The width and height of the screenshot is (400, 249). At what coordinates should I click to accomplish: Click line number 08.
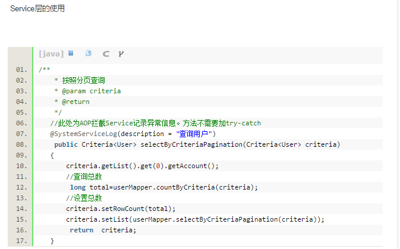point(21,144)
